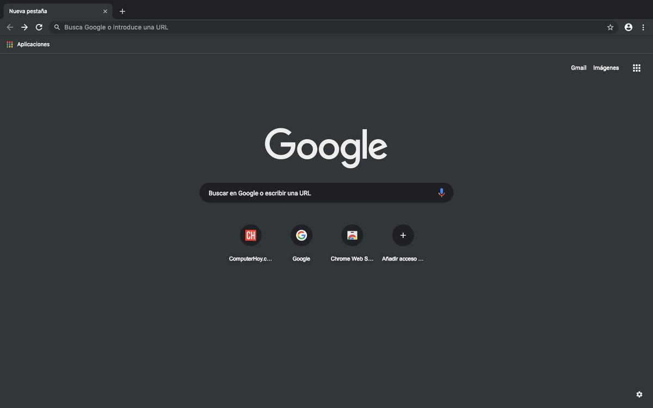Click the reload page icon
This screenshot has width=653, height=408.
39,27
